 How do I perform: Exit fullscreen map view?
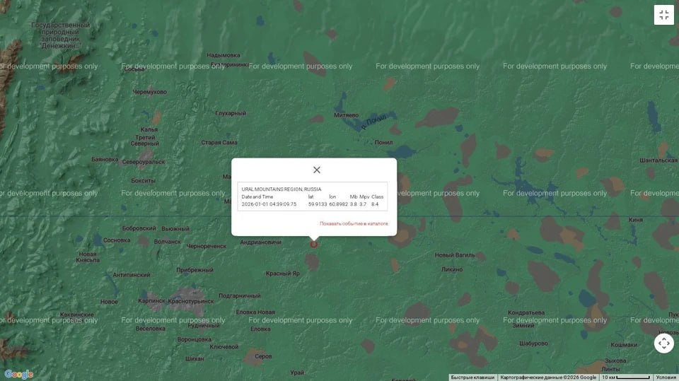(x=663, y=16)
